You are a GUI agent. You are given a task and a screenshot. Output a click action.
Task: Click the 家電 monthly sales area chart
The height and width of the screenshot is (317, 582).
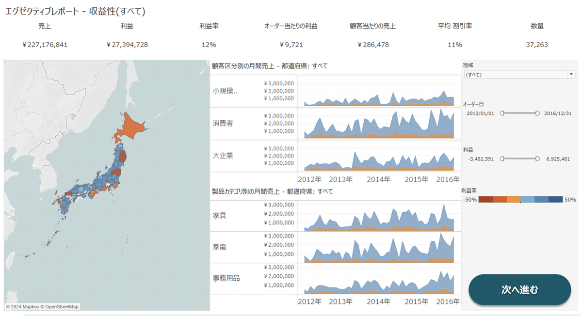[378, 247]
